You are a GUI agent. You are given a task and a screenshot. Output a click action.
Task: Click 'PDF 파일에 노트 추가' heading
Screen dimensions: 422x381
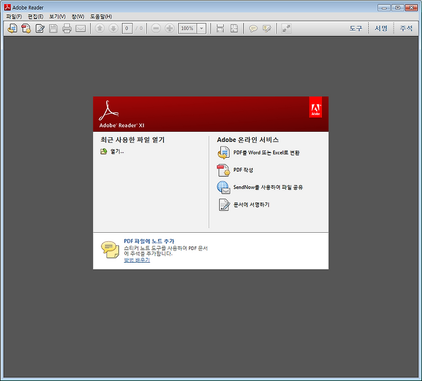point(149,241)
